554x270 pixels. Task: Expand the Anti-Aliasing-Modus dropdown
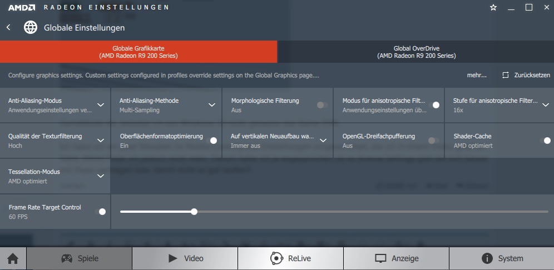(x=101, y=105)
